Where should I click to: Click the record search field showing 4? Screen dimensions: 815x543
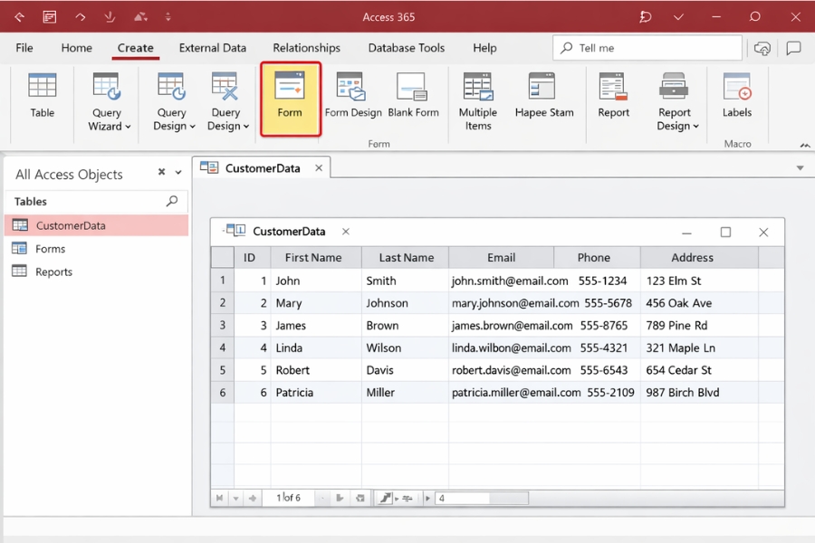pos(480,497)
